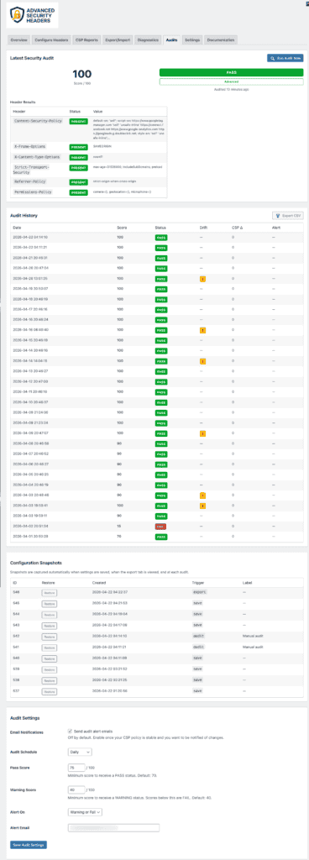
Task: Click the PRESENT badge for Content-Security-Policy
Action: point(78,121)
